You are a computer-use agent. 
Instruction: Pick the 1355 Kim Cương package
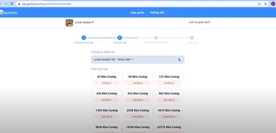click(x=106, y=114)
